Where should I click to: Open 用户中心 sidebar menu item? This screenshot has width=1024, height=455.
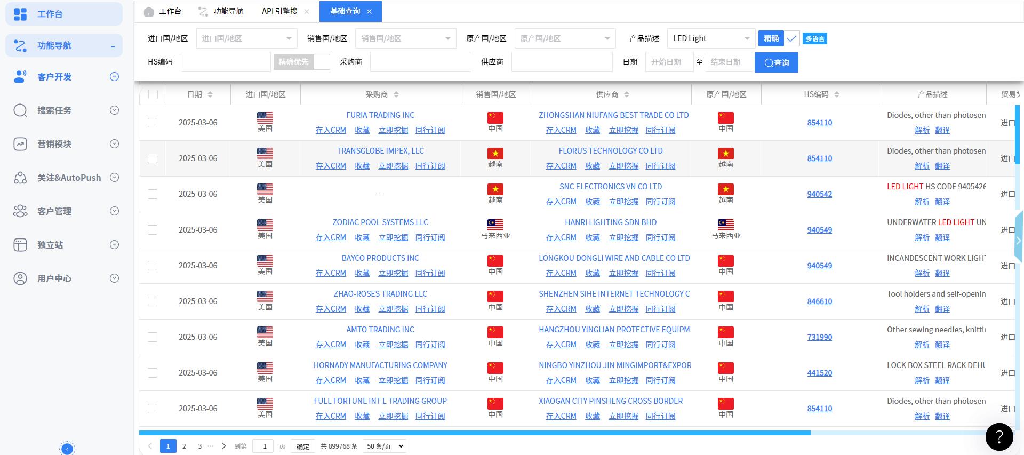point(64,278)
